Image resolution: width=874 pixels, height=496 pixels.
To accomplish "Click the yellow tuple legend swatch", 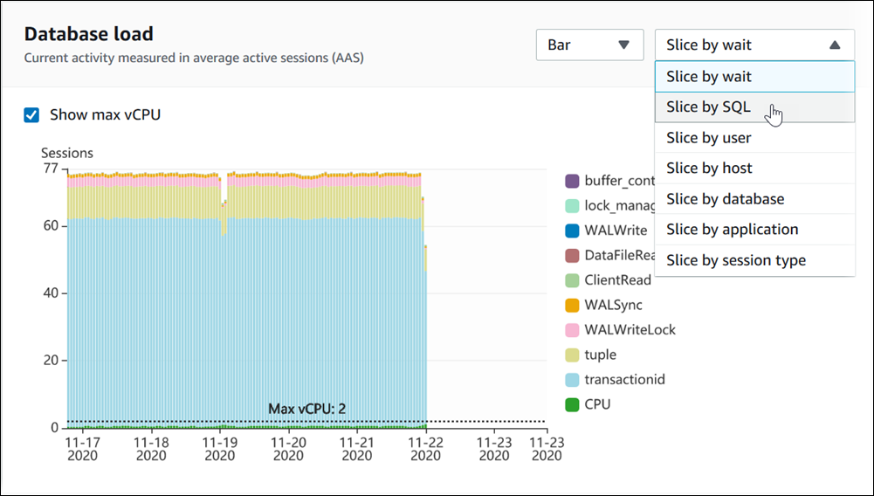I will 572,355.
